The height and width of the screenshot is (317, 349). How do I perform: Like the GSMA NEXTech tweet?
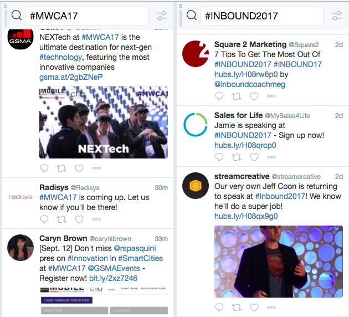pos(79,168)
